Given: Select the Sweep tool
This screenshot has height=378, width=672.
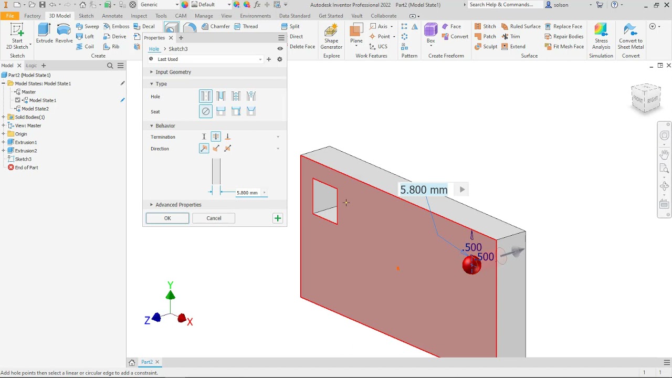Looking at the screenshot, I should coord(87,26).
